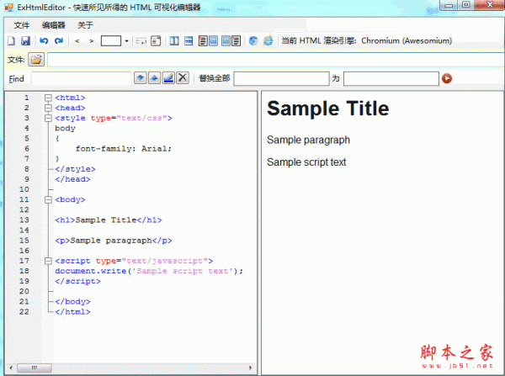505x376 pixels.
Task: Open file with the folder browse icon
Action: [36, 60]
